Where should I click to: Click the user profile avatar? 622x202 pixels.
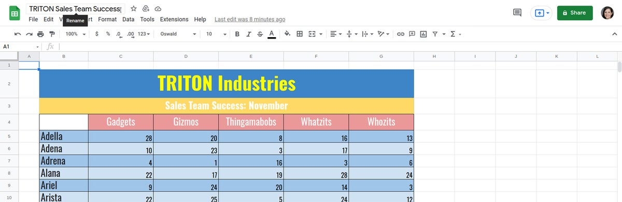tap(607, 13)
